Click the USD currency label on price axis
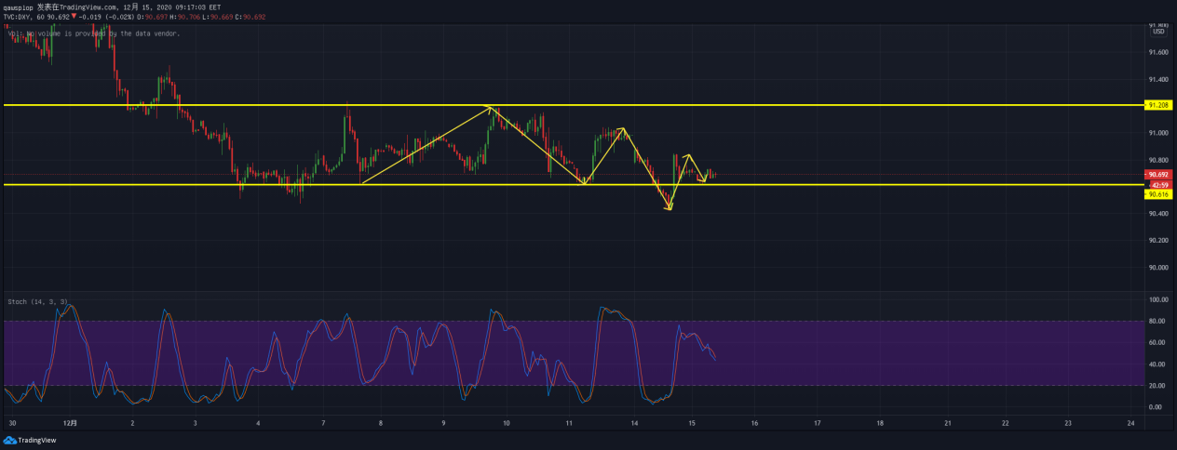This screenshot has height=450, width=1177. [1158, 32]
